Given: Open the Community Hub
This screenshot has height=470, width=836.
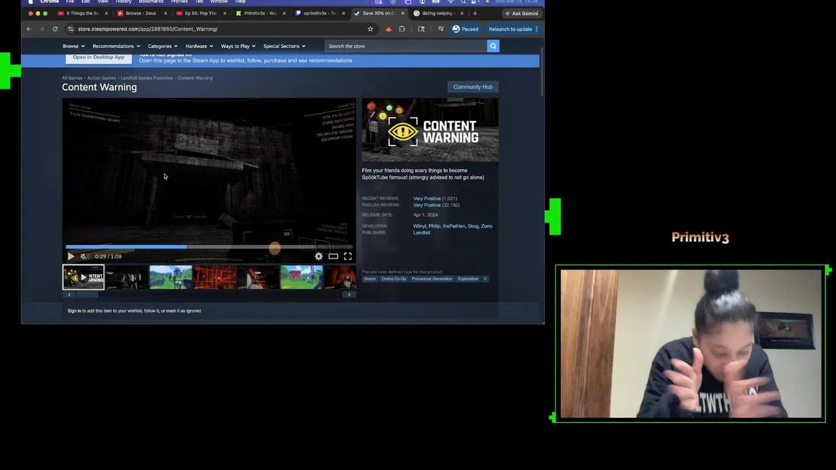Looking at the screenshot, I should 473,87.
